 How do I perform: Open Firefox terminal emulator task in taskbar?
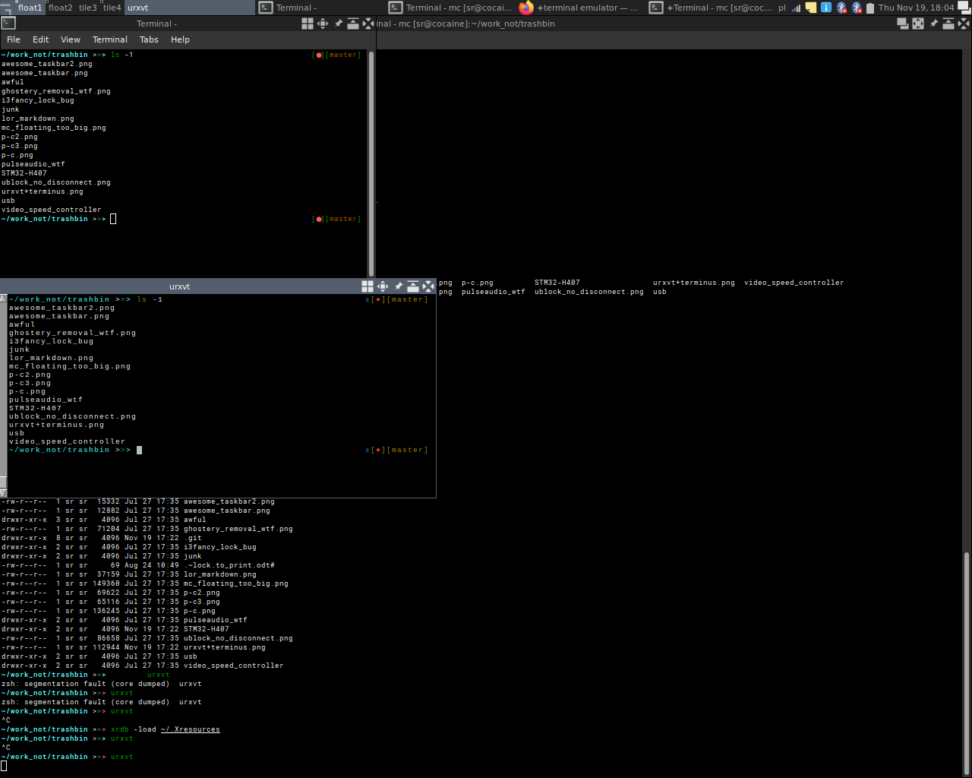tap(579, 8)
